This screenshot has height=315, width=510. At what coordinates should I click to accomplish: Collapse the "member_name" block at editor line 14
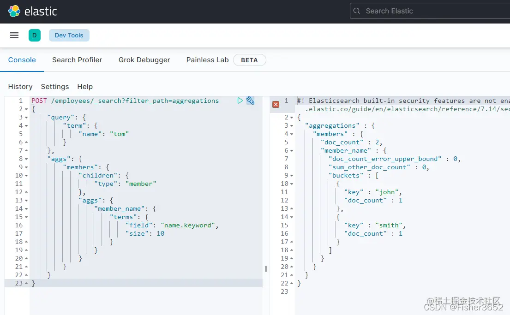click(x=26, y=209)
